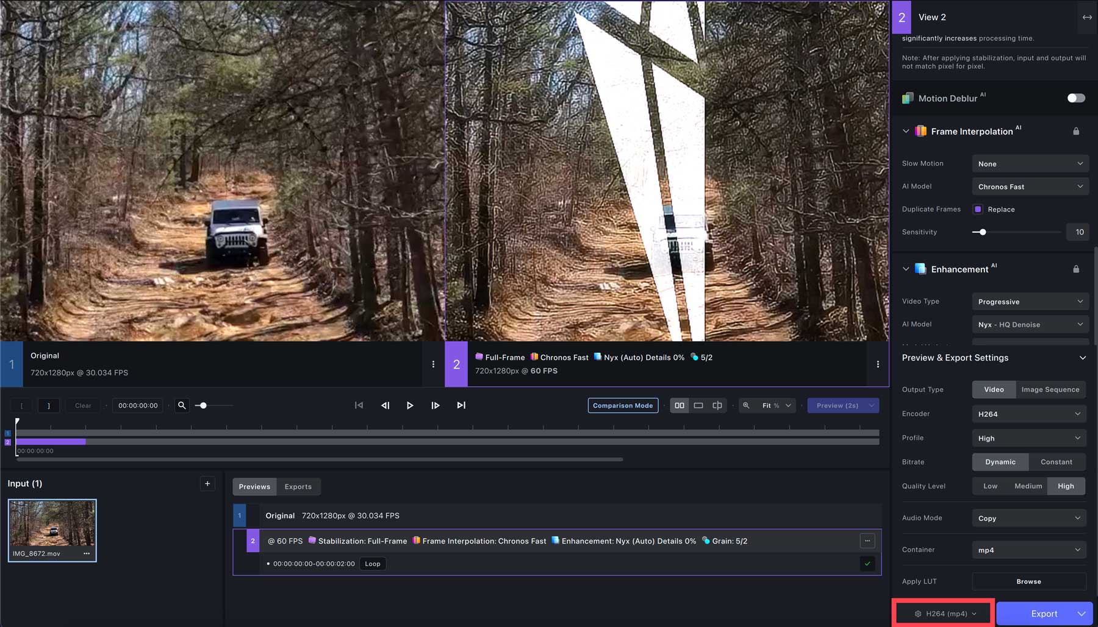Open the Container dropdown showing mp4

pyautogui.click(x=1028, y=550)
